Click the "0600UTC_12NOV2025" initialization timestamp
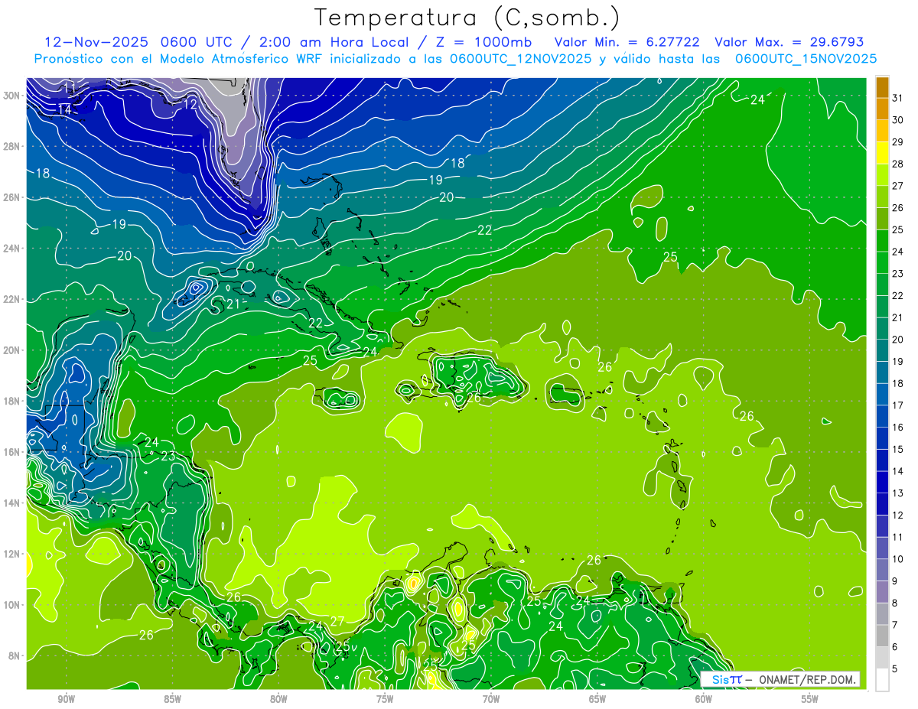918x709 pixels. (x=520, y=59)
